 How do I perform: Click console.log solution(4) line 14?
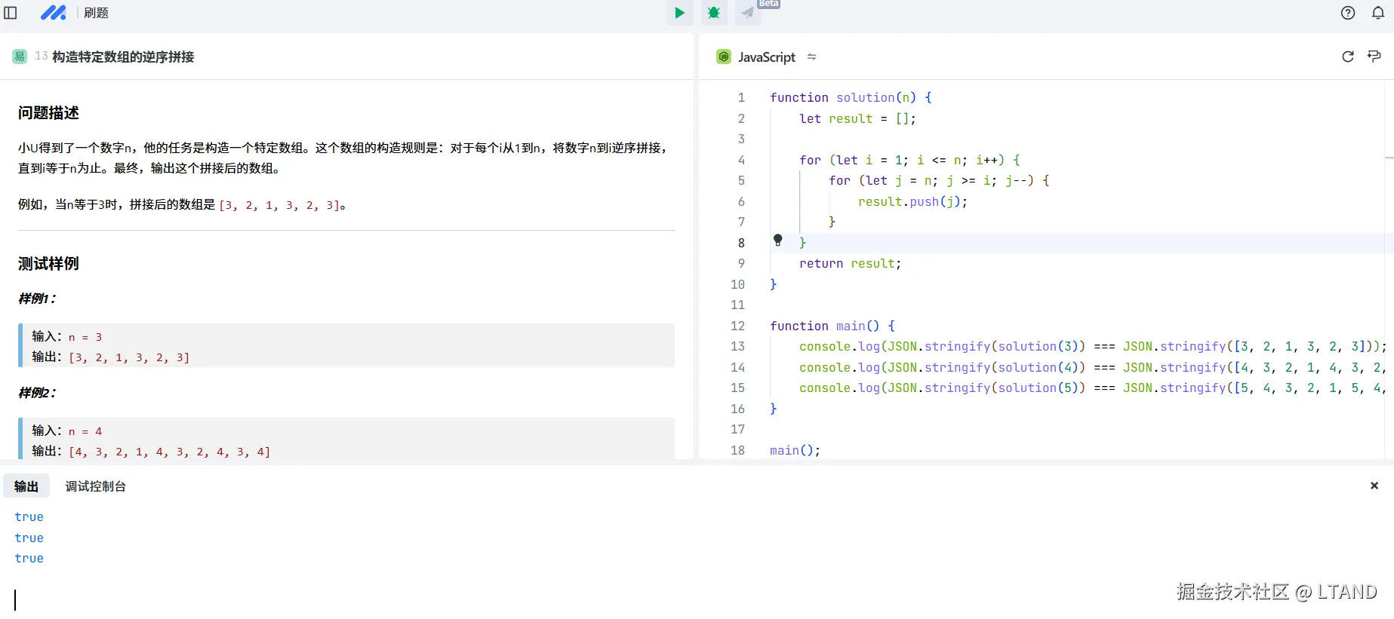pyautogui.click(x=1092, y=368)
